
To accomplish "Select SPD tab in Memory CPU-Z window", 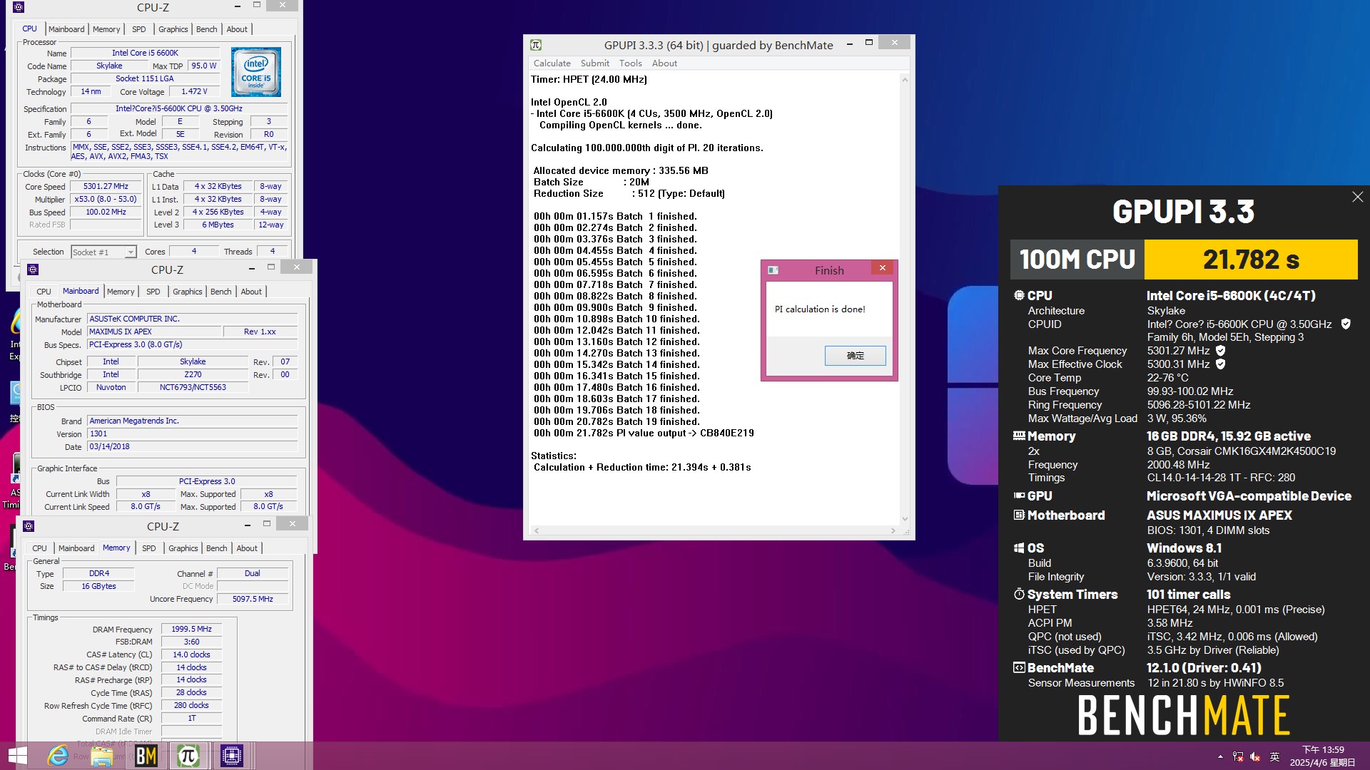I will pyautogui.click(x=149, y=548).
